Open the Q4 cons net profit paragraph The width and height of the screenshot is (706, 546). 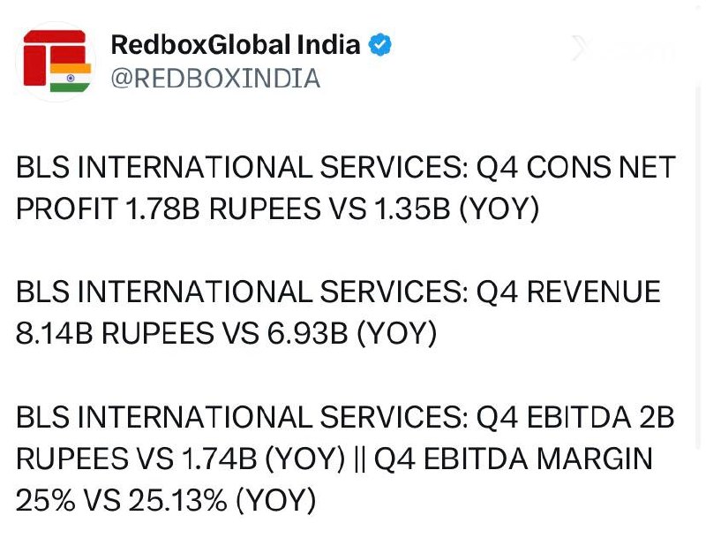345,187
